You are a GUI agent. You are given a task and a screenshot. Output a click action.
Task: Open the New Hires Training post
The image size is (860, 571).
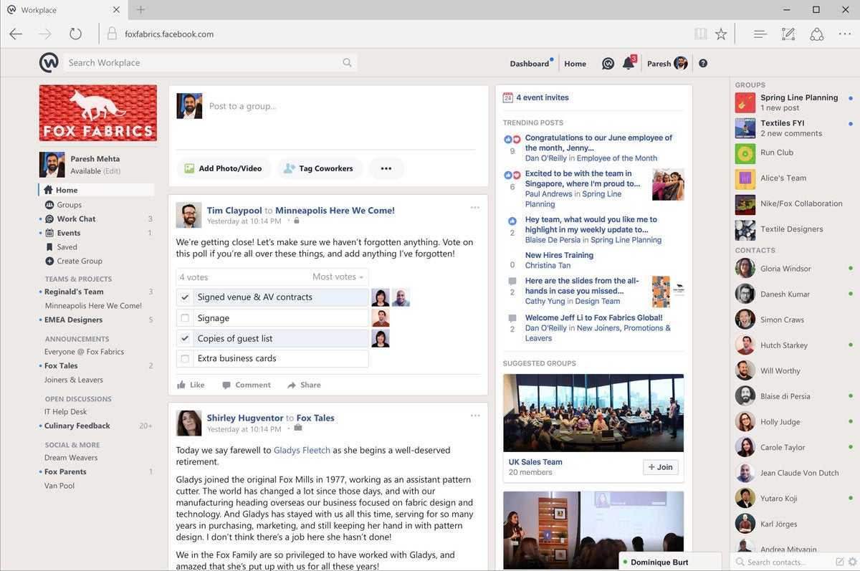[559, 255]
